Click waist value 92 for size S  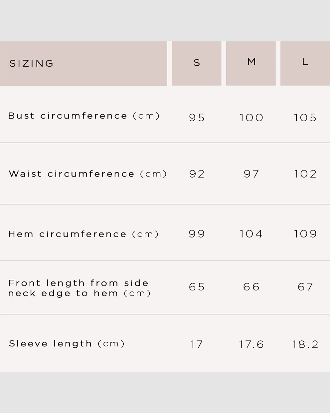[x=197, y=174]
